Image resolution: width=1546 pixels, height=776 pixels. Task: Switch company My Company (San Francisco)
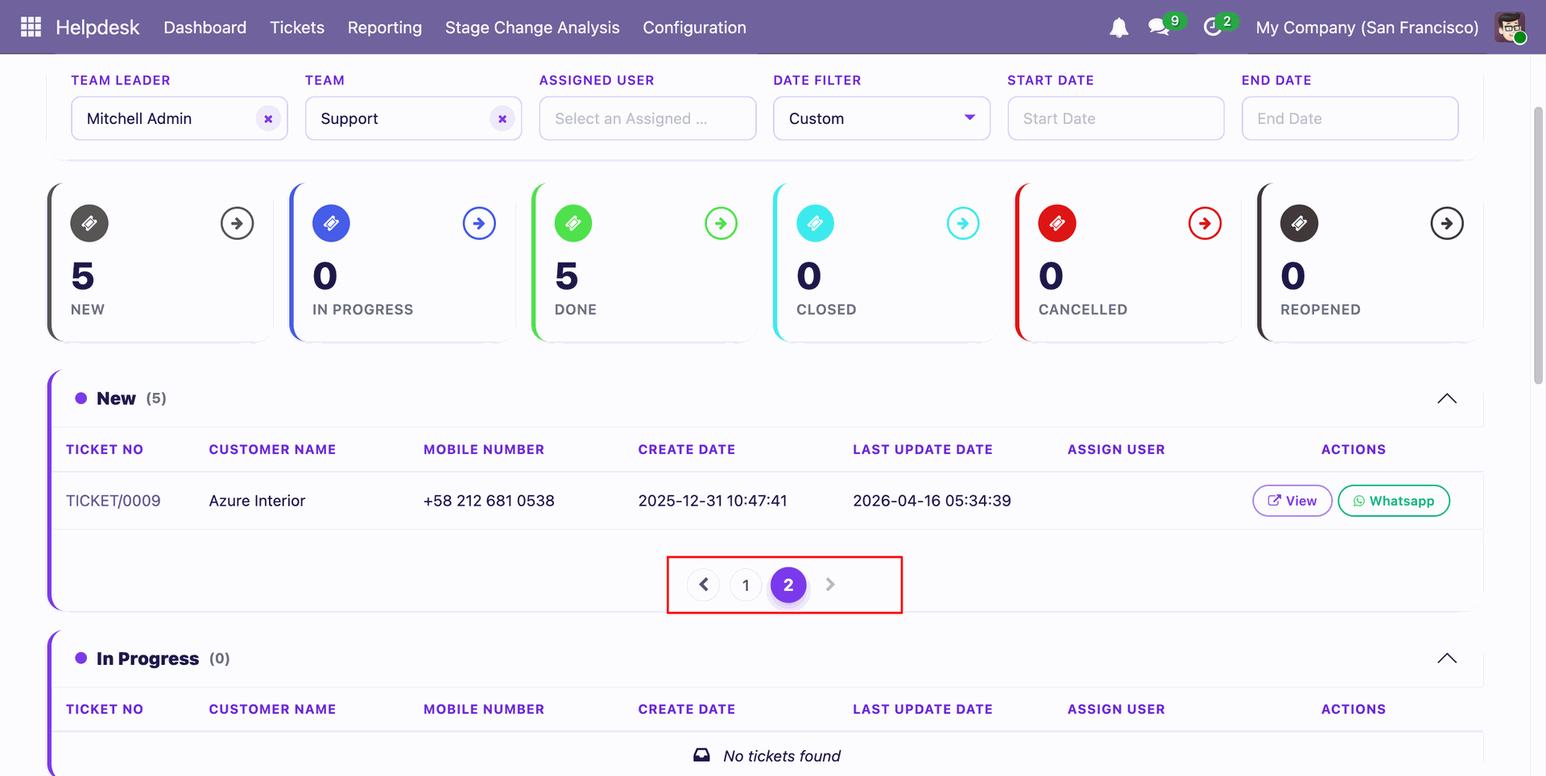[x=1367, y=27]
